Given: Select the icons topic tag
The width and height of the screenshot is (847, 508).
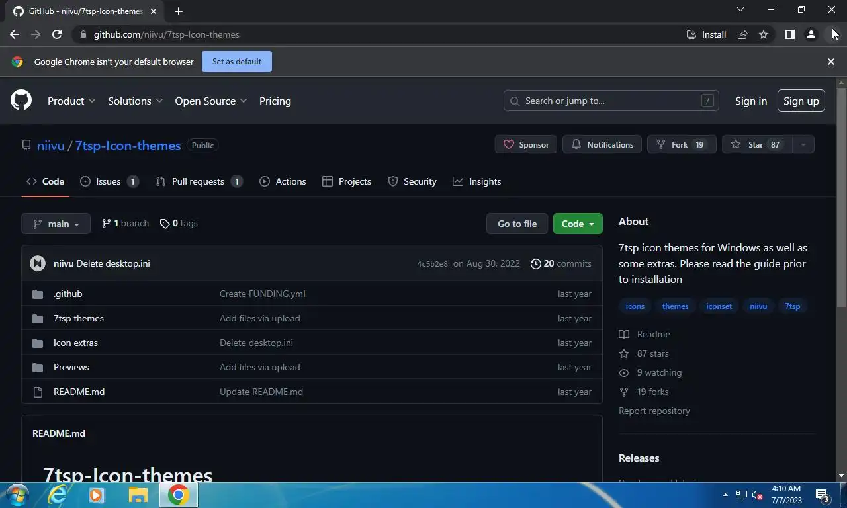Looking at the screenshot, I should point(635,306).
